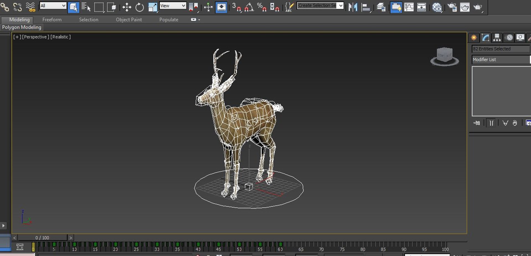531x256 pixels.
Task: Click the Mirror tool icon
Action: (x=353, y=7)
